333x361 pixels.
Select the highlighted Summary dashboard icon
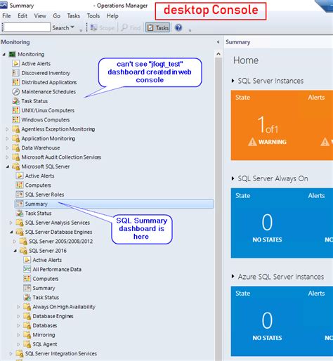coord(20,204)
